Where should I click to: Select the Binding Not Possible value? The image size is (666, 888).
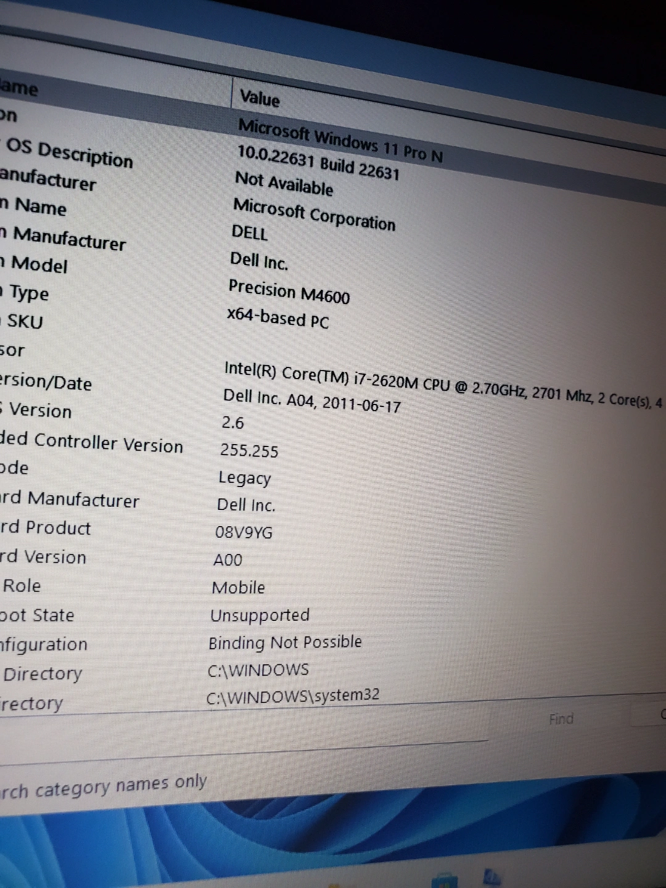click(x=285, y=643)
